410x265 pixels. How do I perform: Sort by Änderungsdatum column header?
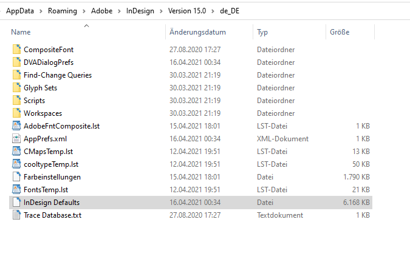click(197, 32)
